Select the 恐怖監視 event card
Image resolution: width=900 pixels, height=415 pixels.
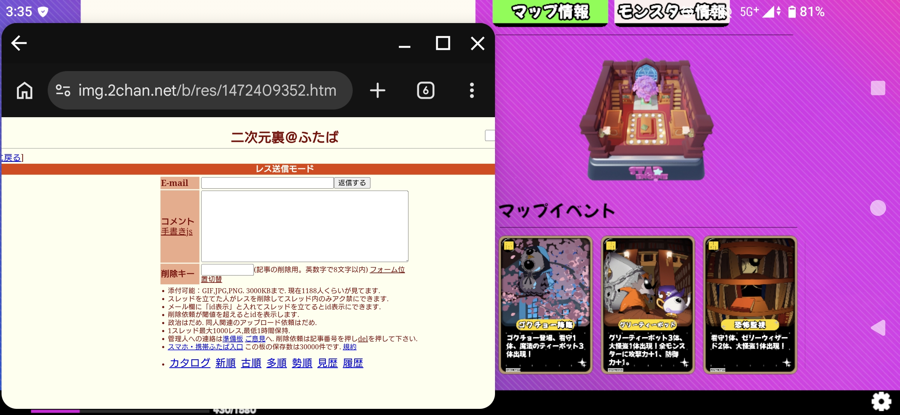750,305
